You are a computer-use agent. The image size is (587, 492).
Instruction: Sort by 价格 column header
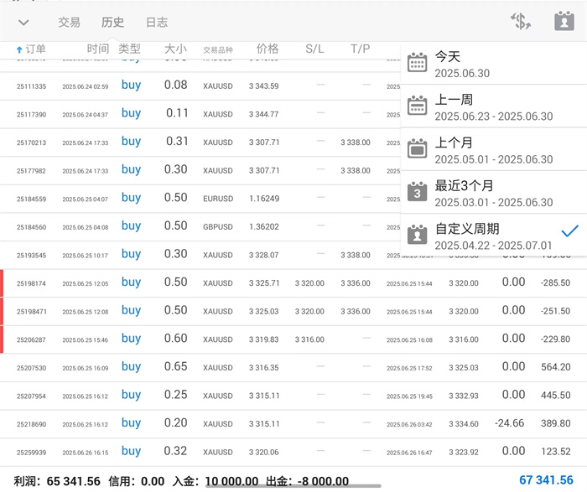[x=268, y=49]
